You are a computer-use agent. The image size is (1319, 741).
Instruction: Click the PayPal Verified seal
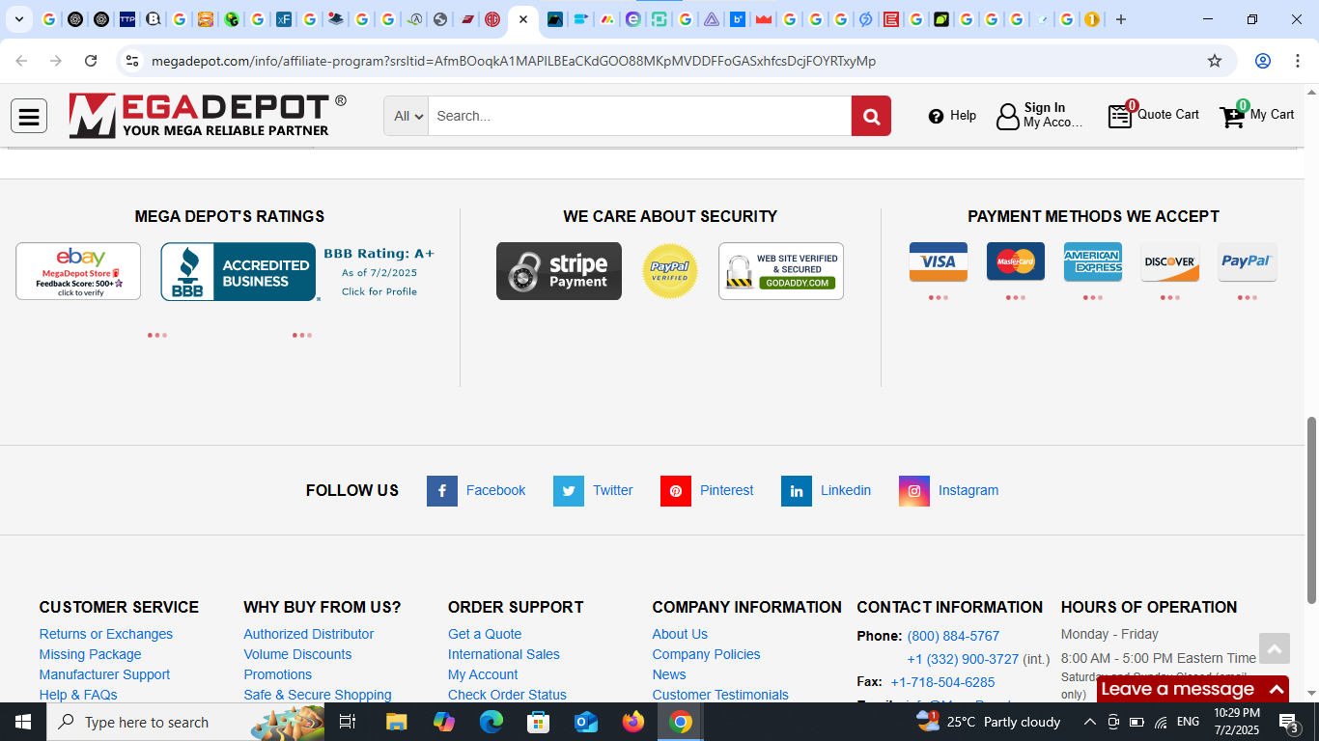pyautogui.click(x=670, y=271)
